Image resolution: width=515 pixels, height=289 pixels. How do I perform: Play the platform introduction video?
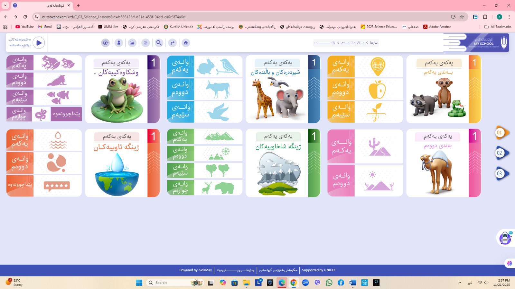(x=39, y=43)
